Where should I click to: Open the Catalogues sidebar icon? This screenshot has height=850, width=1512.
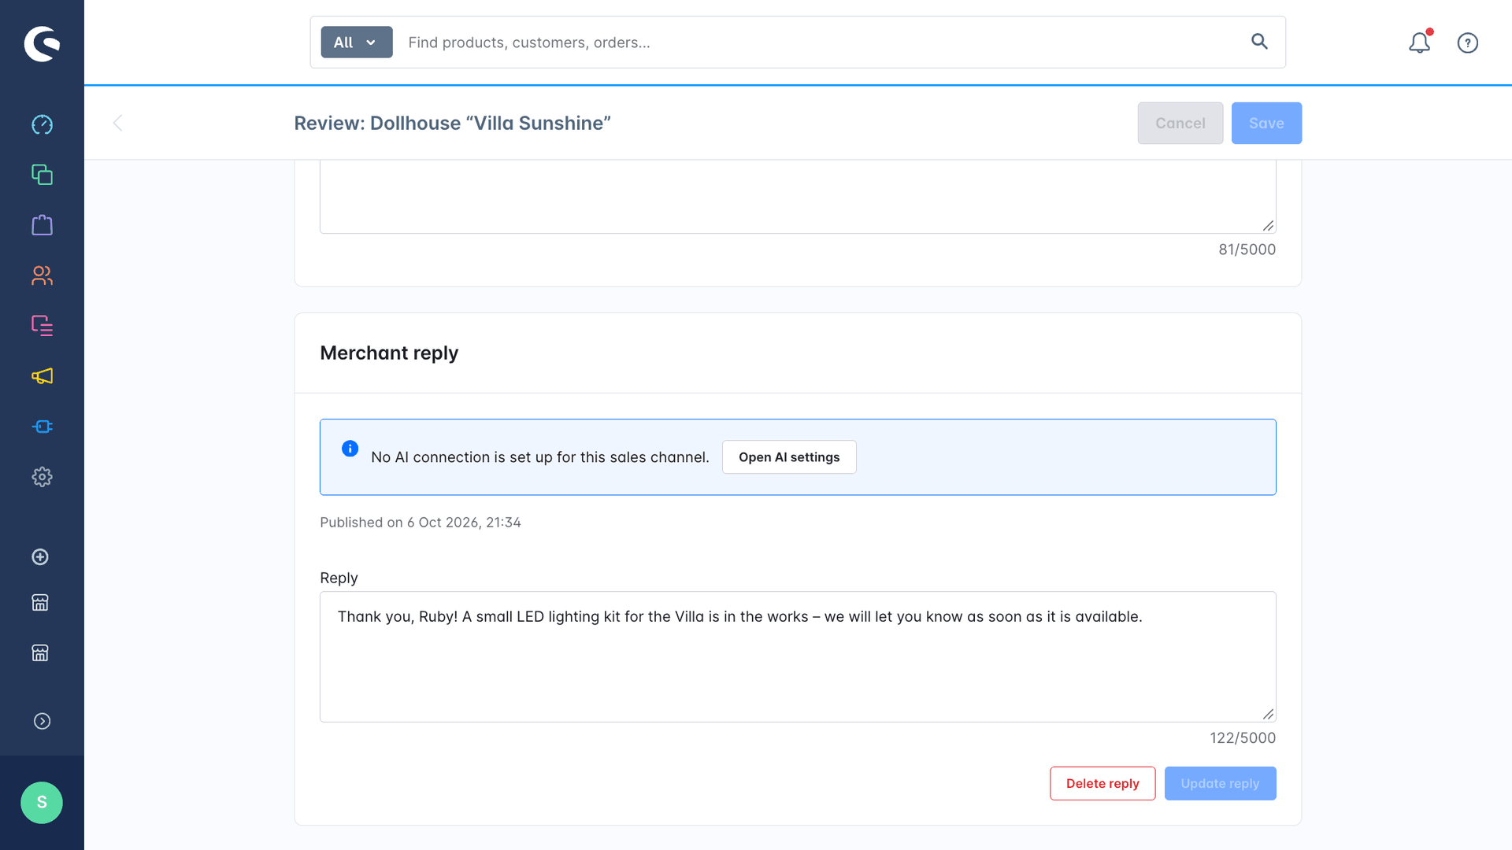pos(42,175)
